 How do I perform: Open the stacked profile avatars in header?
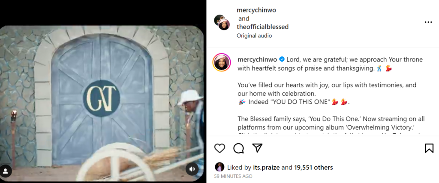[x=222, y=22]
